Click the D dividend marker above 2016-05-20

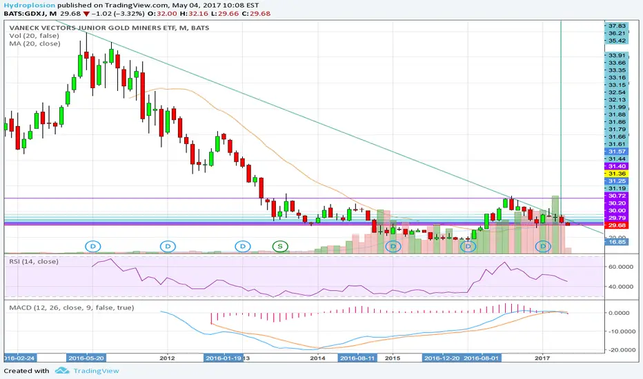[x=93, y=246]
